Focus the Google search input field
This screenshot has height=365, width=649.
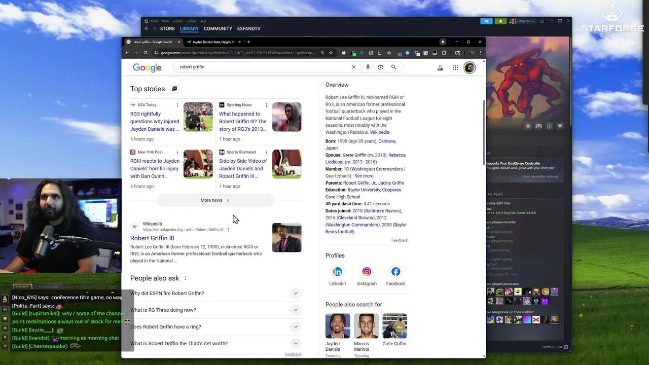point(264,67)
